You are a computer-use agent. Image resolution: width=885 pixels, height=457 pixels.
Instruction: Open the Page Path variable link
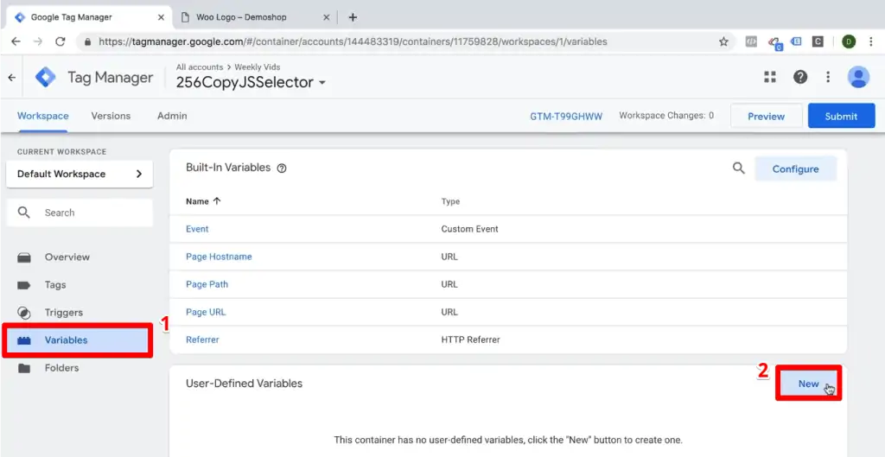coord(207,284)
